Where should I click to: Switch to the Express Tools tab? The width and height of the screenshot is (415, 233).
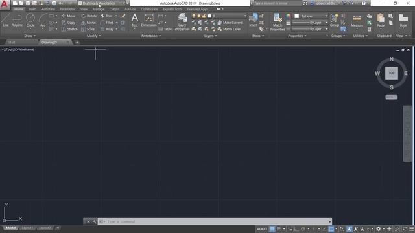tap(172, 9)
